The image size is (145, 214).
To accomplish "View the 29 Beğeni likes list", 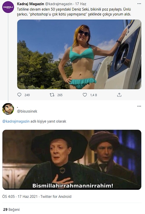I will (x=11, y=209).
